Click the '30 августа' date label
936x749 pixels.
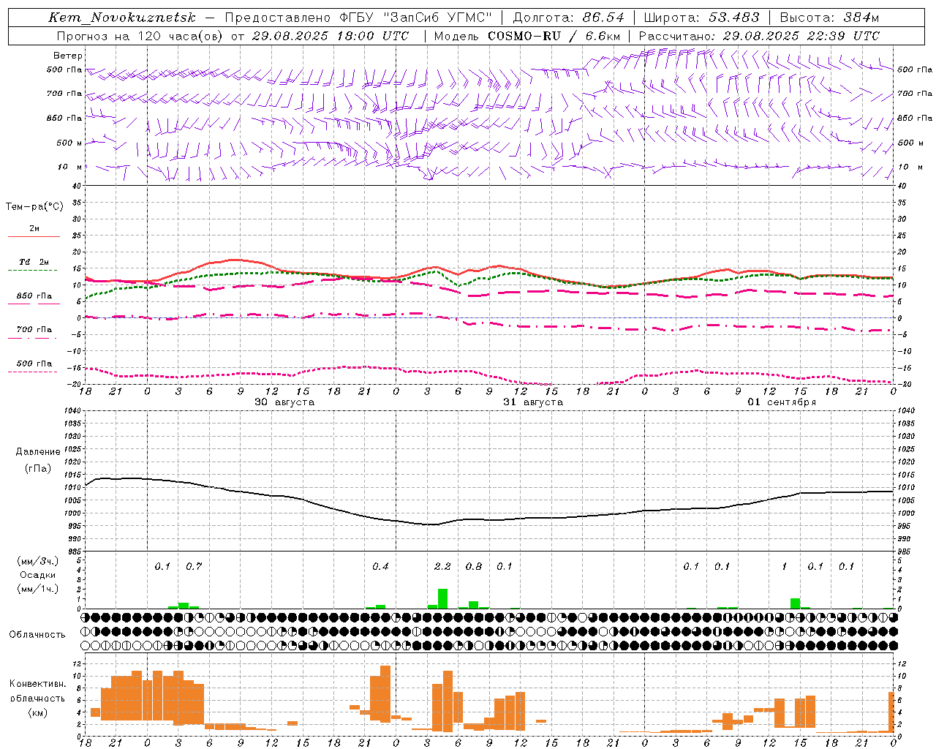click(x=284, y=402)
